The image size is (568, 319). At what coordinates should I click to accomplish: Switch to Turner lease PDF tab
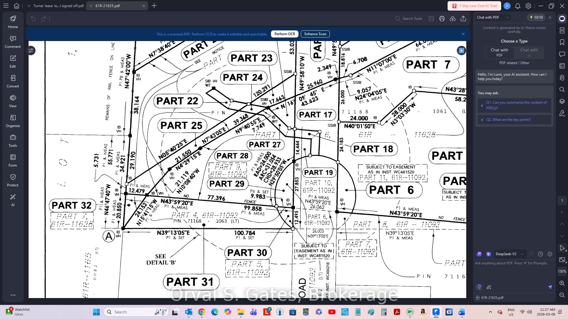pos(58,6)
